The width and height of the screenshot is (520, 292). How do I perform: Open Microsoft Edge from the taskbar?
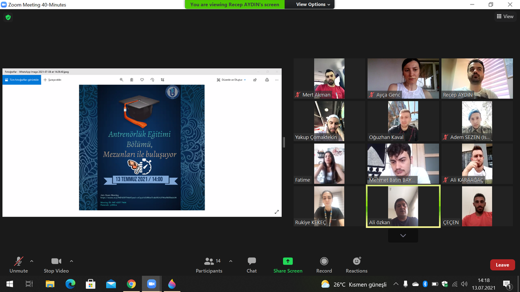(70, 284)
